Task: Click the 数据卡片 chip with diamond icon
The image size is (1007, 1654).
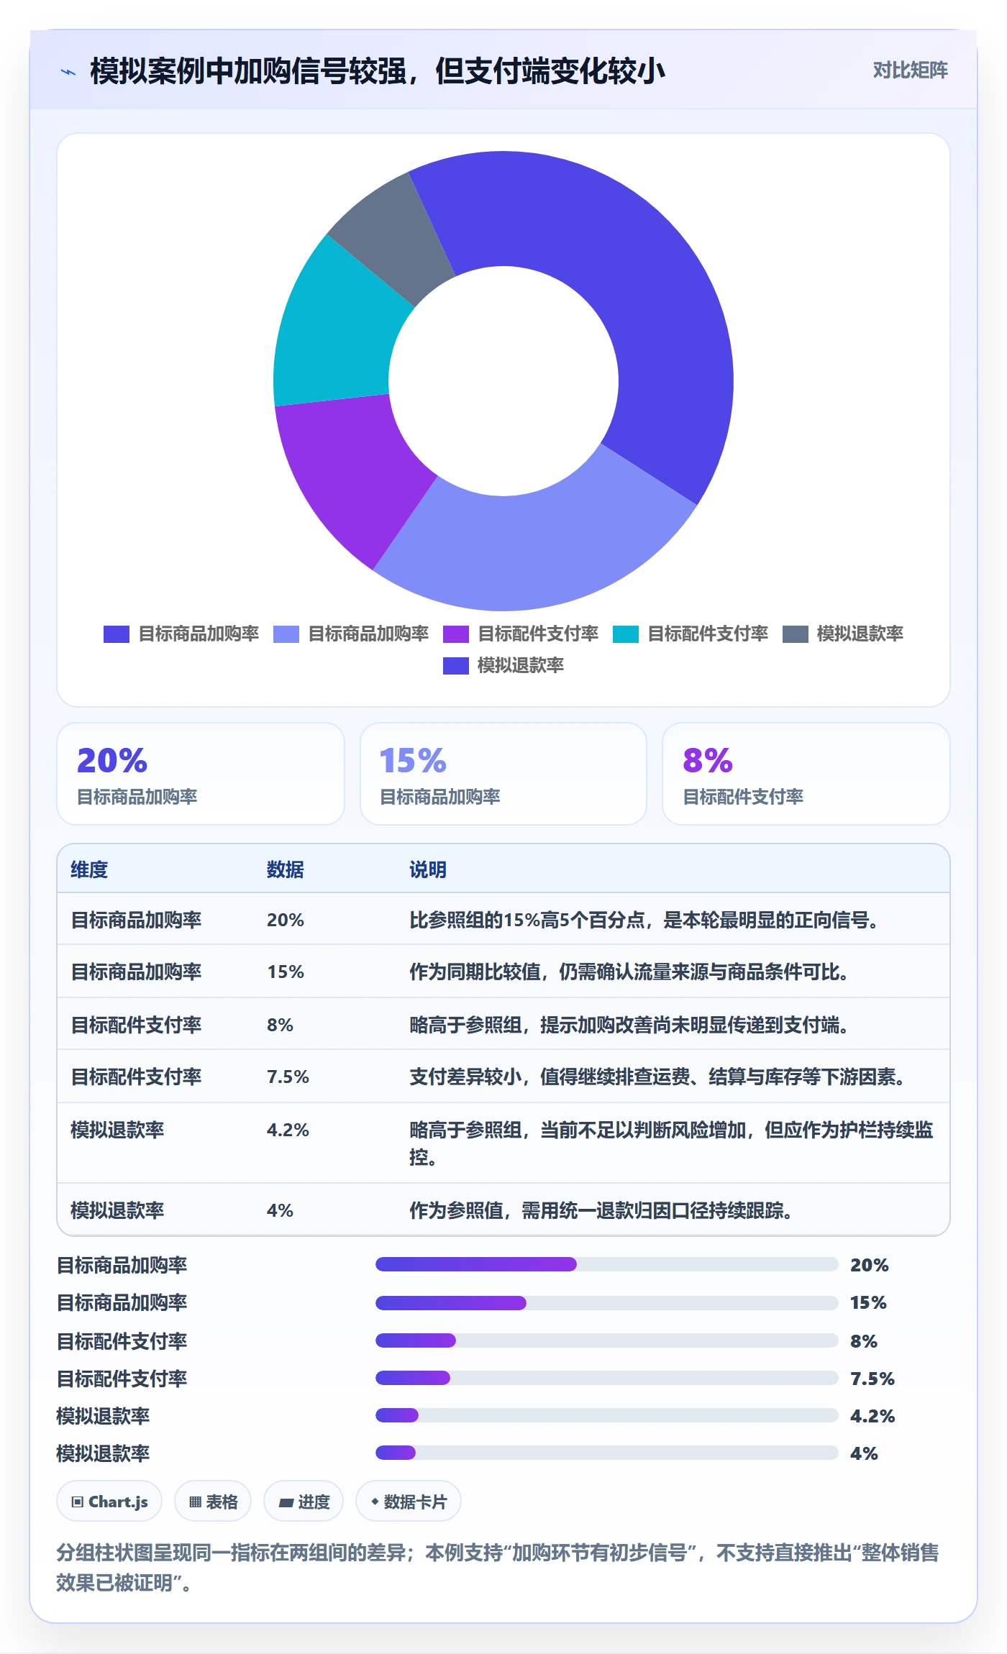Action: 409,1502
